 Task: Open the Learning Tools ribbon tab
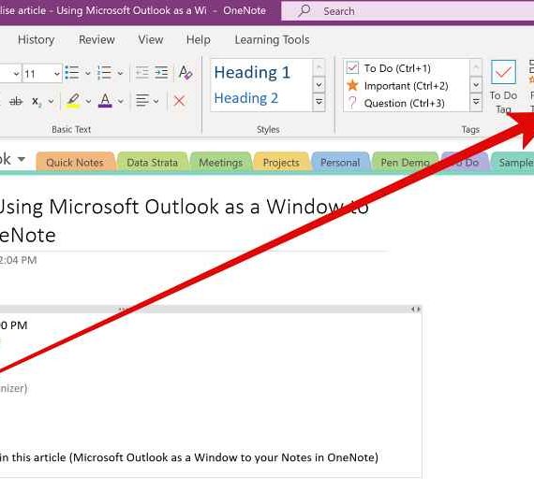tap(272, 40)
